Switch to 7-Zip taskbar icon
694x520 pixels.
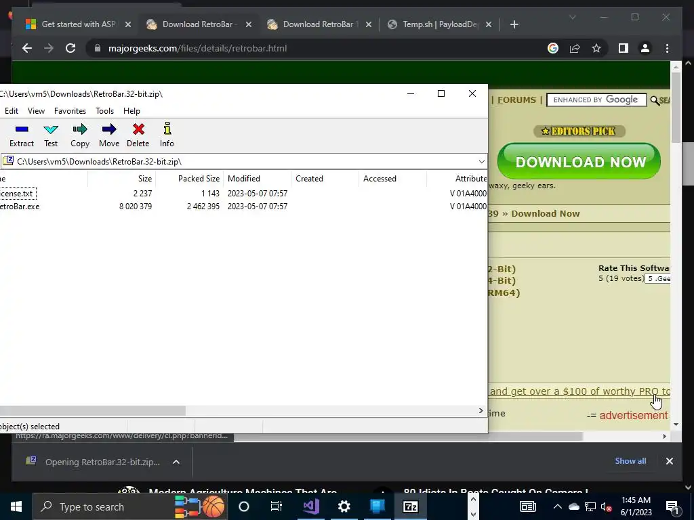(x=410, y=506)
